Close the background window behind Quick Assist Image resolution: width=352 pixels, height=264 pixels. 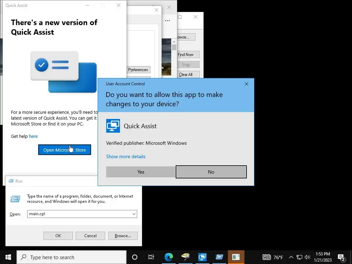click(x=156, y=10)
